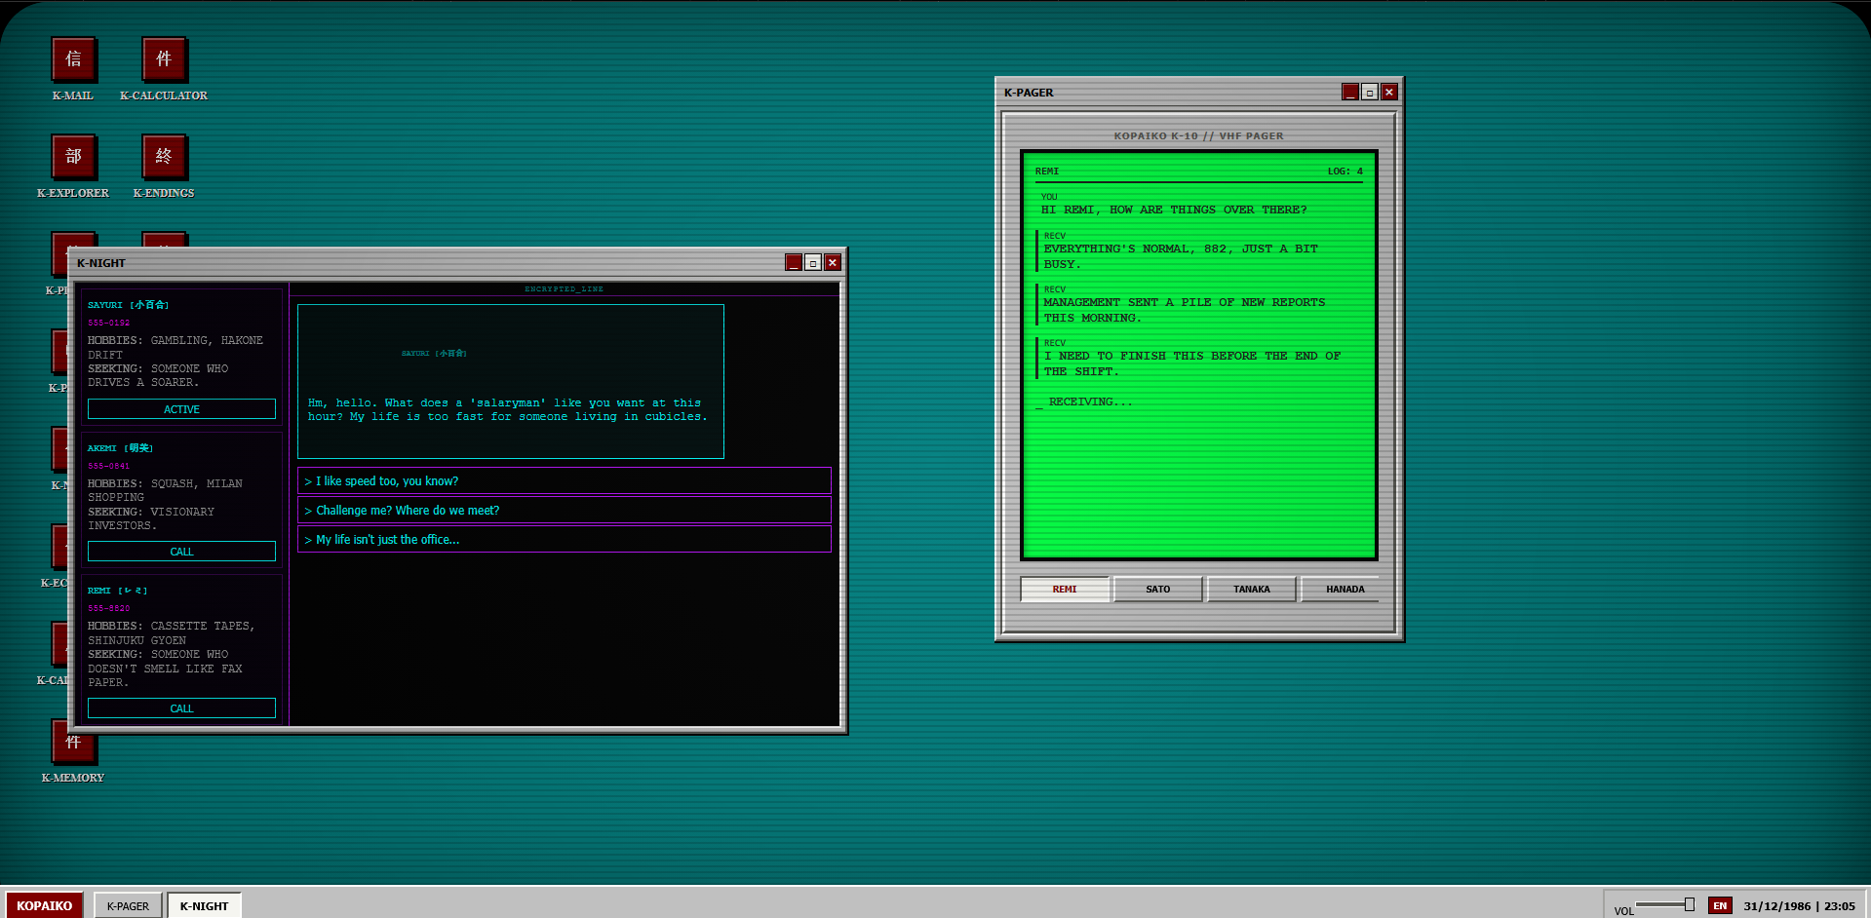Open the K-ENDINGS desktop icon

164,158
